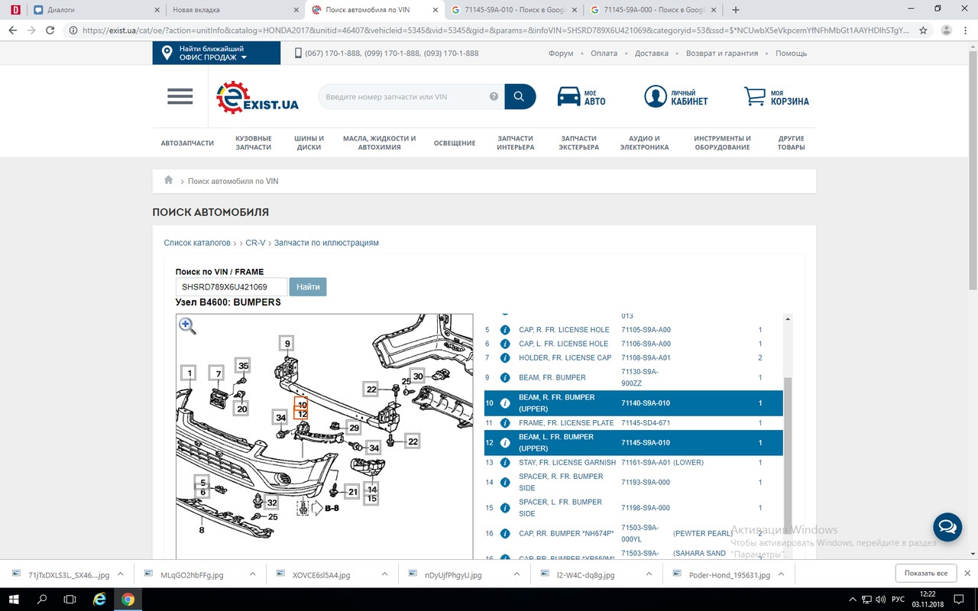
Task: Select part number 71145-SD4-671
Action: point(646,422)
